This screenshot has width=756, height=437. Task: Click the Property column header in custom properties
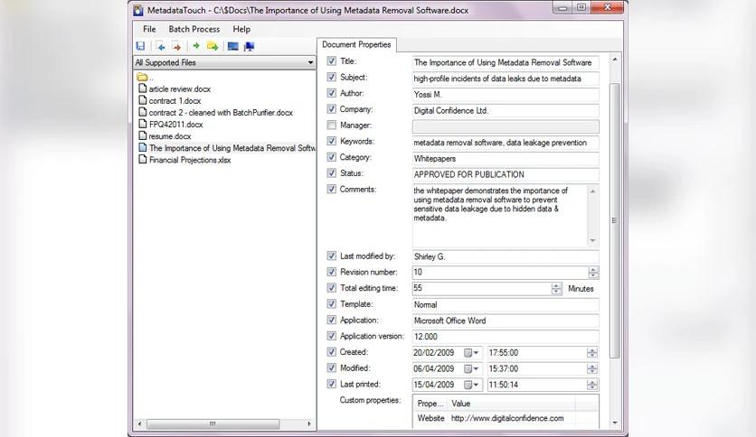(430, 404)
